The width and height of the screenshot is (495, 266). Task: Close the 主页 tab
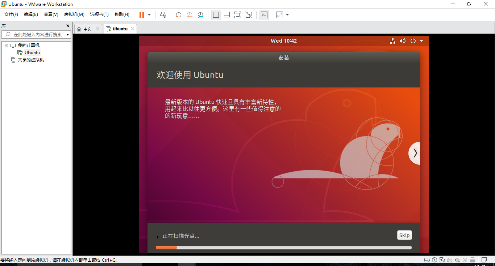click(98, 29)
